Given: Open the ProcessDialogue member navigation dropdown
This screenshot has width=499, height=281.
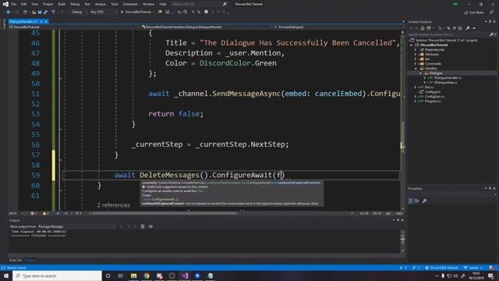Looking at the screenshot, I should click(x=337, y=27).
